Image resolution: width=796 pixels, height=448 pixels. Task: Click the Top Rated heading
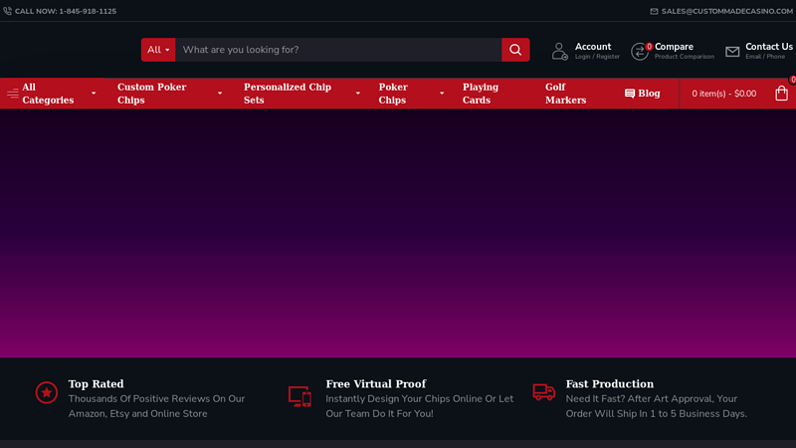[x=96, y=384]
